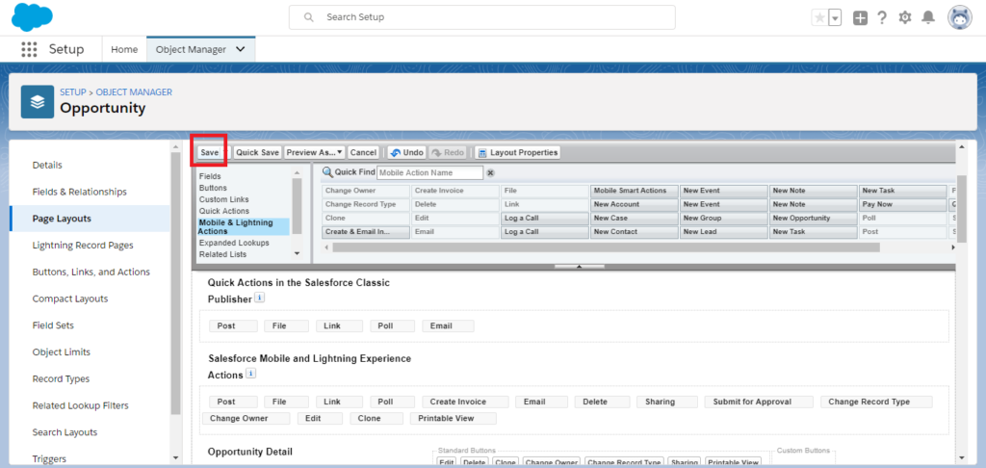The width and height of the screenshot is (986, 468).
Task: Open the Object Manager tab dropdown chevron
Action: point(240,49)
